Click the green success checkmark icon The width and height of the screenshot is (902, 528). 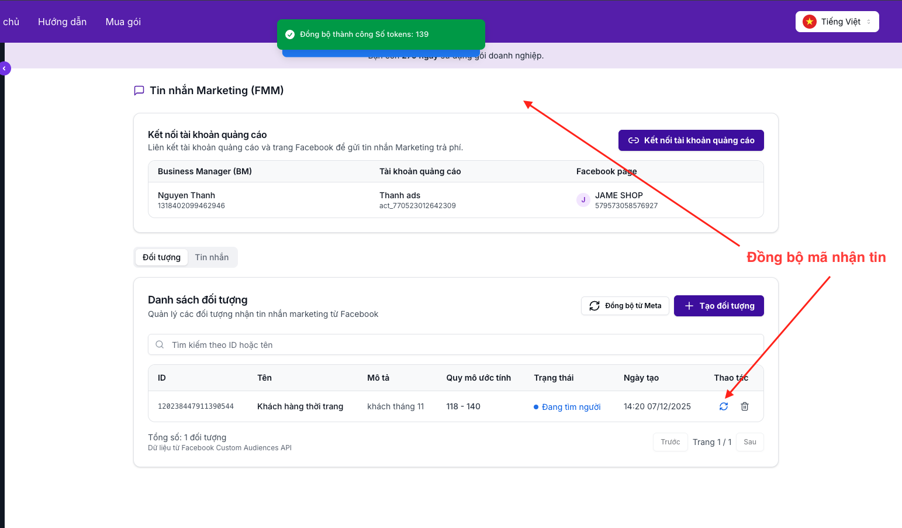(x=290, y=34)
